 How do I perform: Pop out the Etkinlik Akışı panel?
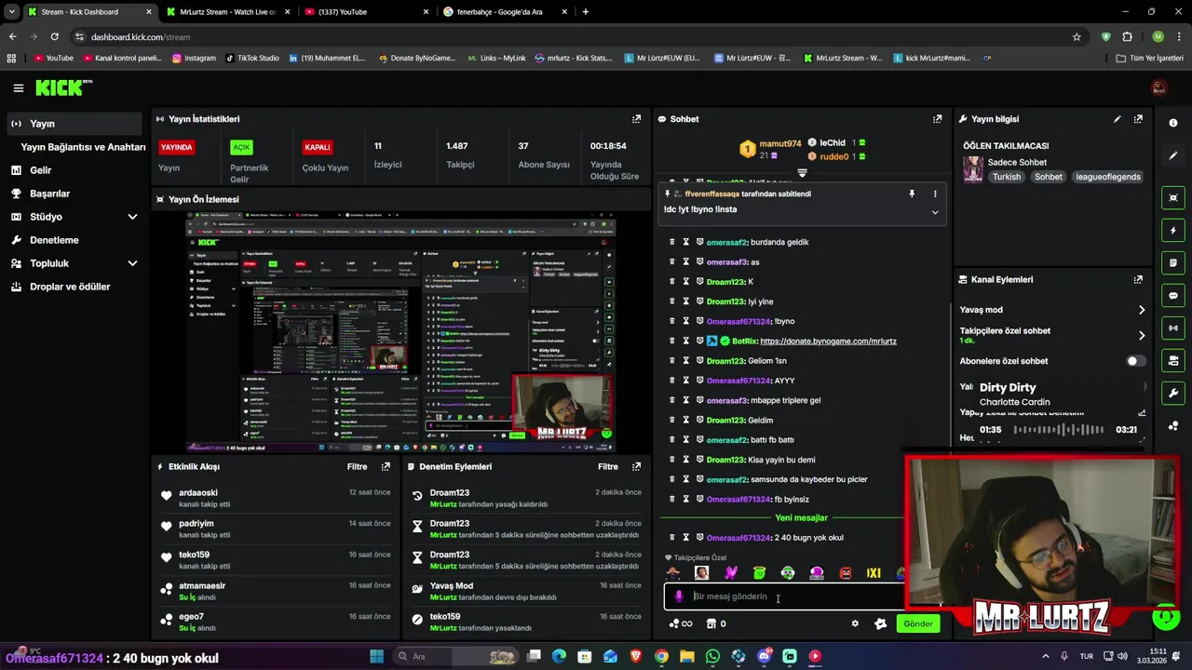(x=386, y=466)
